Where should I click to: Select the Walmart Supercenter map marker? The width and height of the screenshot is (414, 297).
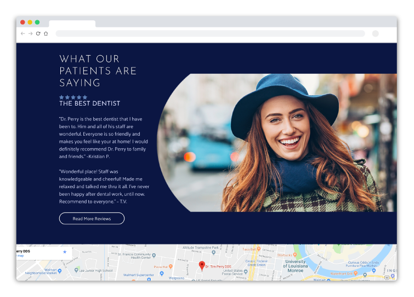pyautogui.click(x=162, y=273)
